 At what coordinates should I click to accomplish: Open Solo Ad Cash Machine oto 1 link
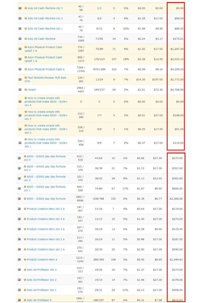[45, 28]
